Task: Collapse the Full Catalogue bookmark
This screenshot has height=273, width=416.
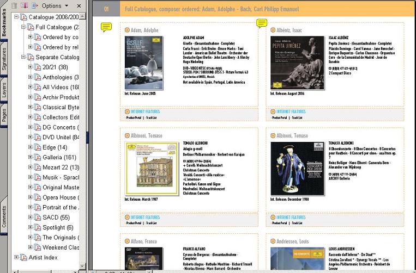Action: (x=23, y=27)
